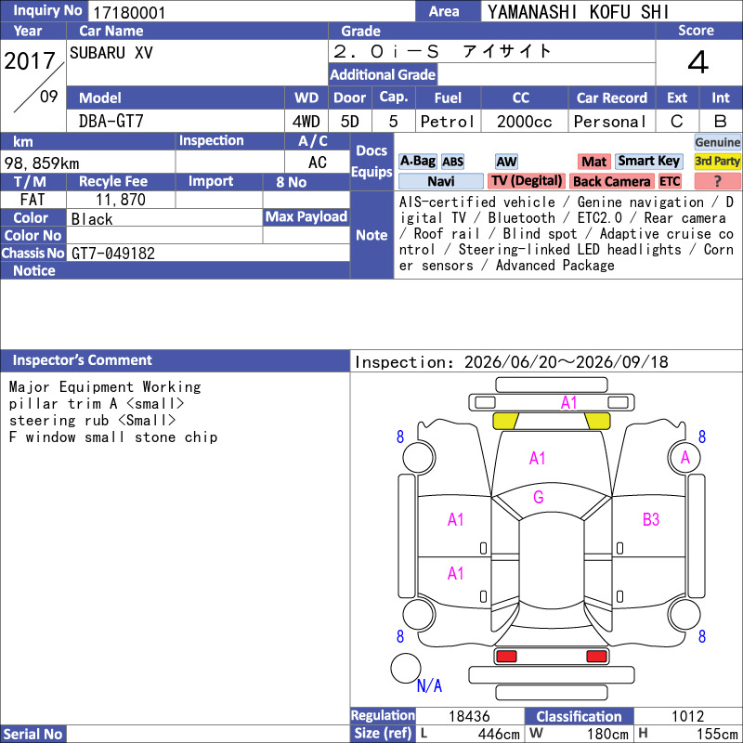Click the comment line pillar trim A <small>
Viewport: 743px width, 743px height.
pos(97,404)
